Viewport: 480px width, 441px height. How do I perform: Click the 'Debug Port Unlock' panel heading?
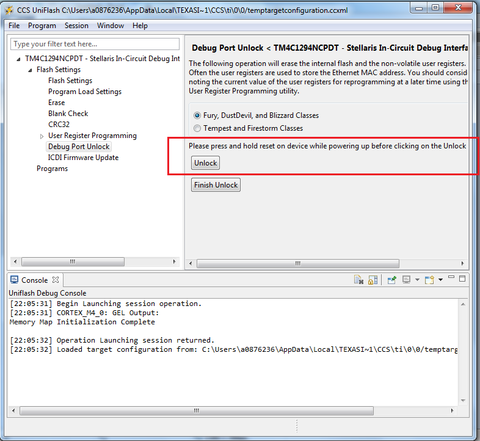pos(330,48)
